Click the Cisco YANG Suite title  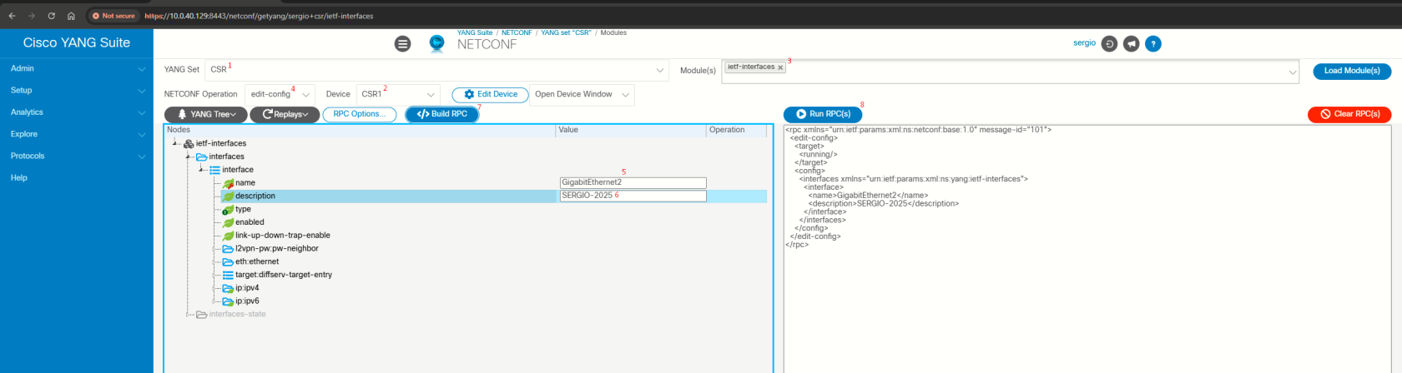coord(77,42)
